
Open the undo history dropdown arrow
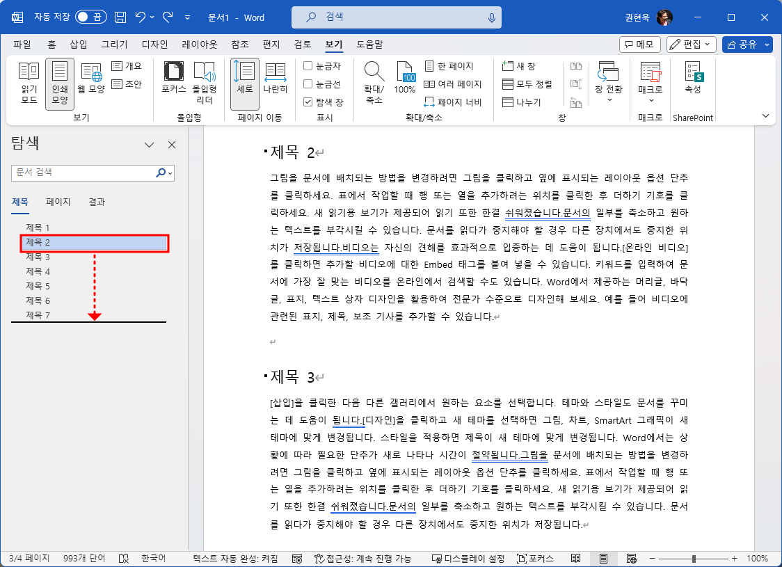click(x=152, y=17)
